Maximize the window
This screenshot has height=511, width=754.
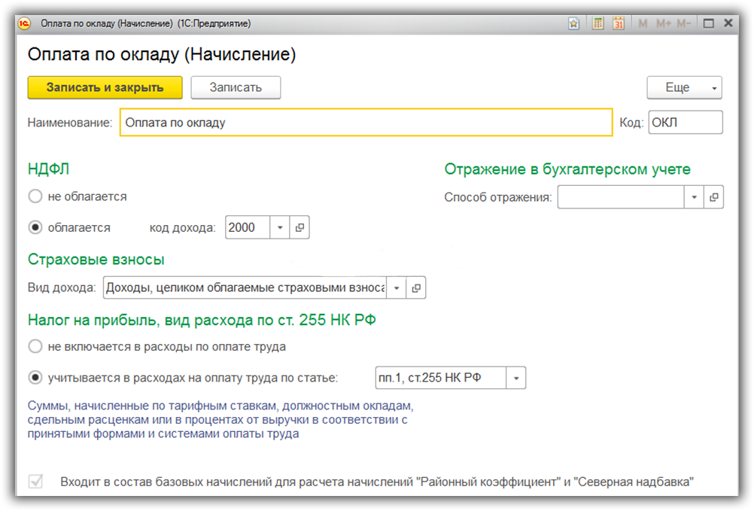coord(708,23)
